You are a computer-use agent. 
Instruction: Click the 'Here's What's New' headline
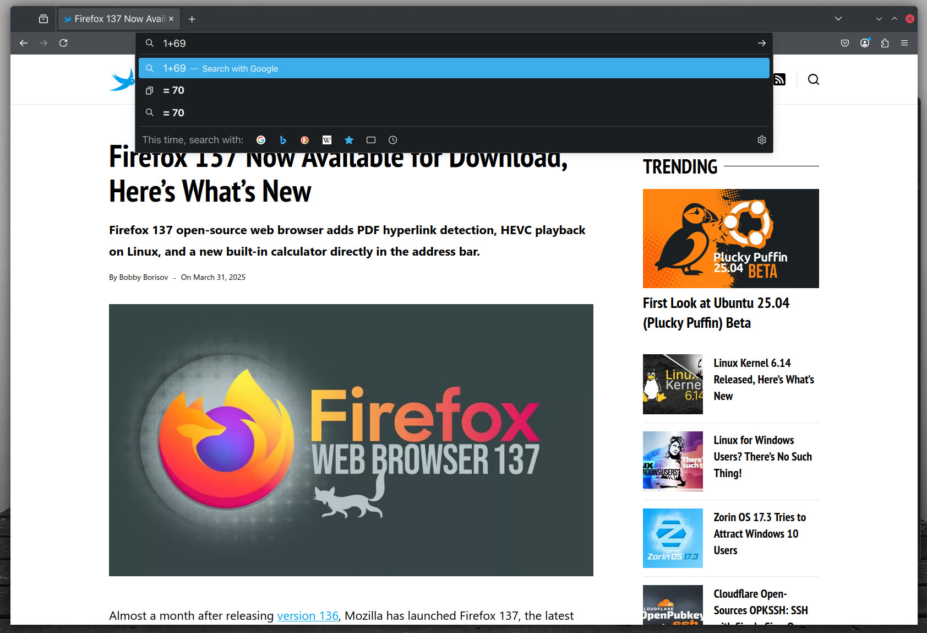(210, 191)
